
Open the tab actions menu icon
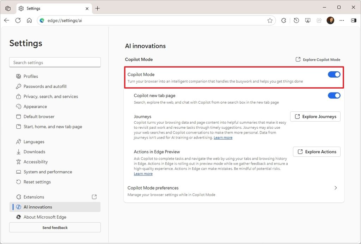click(8, 8)
